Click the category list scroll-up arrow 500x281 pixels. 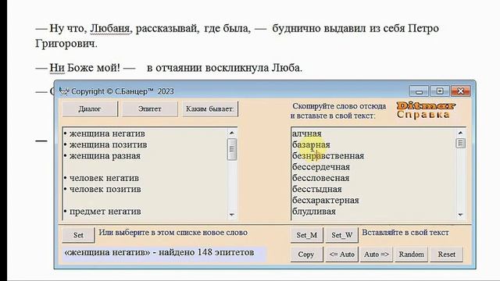(232, 133)
